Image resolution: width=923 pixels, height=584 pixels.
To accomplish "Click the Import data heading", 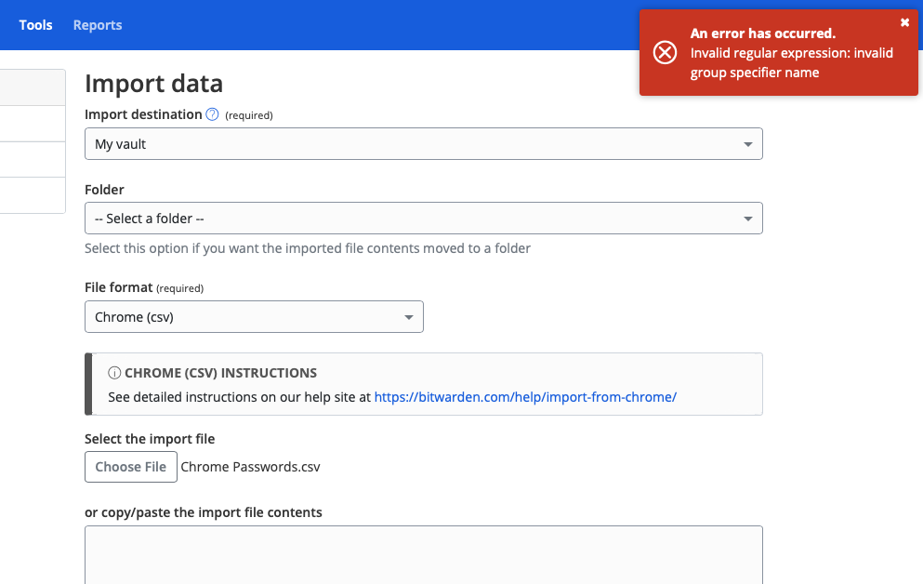I will point(153,84).
